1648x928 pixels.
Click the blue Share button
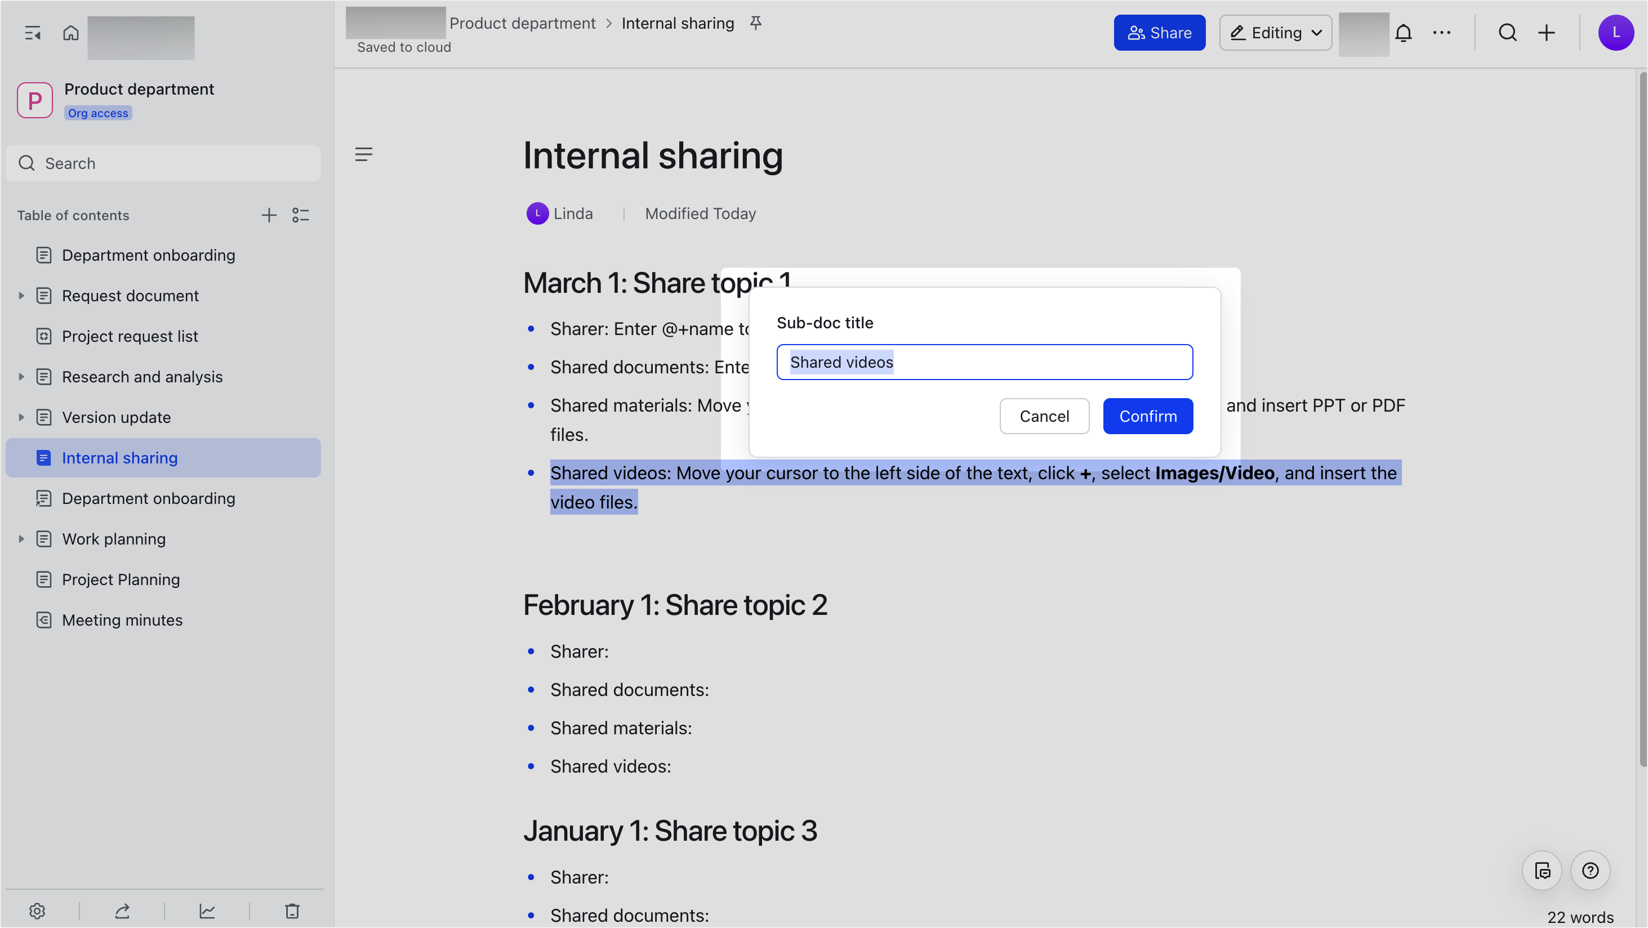[x=1159, y=33]
